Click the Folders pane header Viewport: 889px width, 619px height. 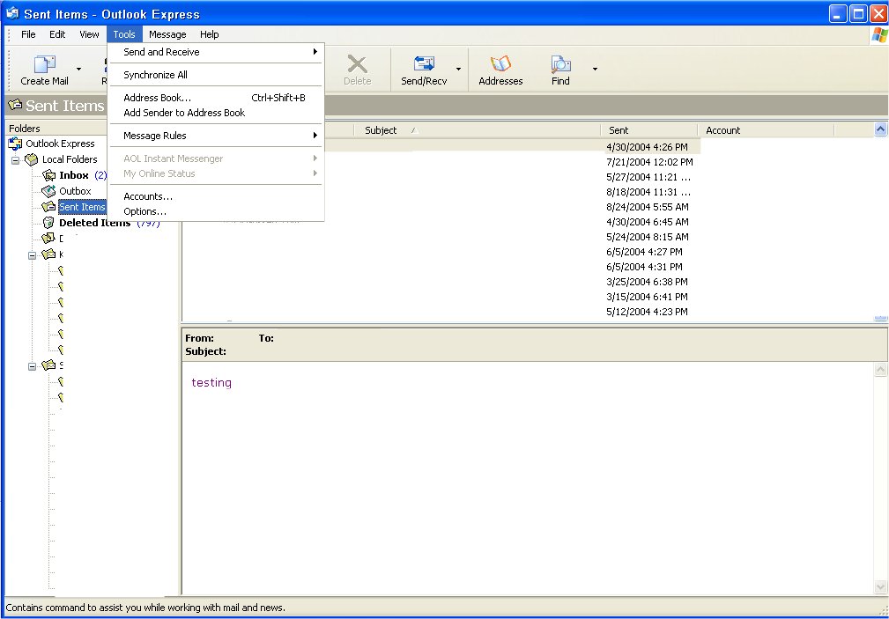click(56, 128)
